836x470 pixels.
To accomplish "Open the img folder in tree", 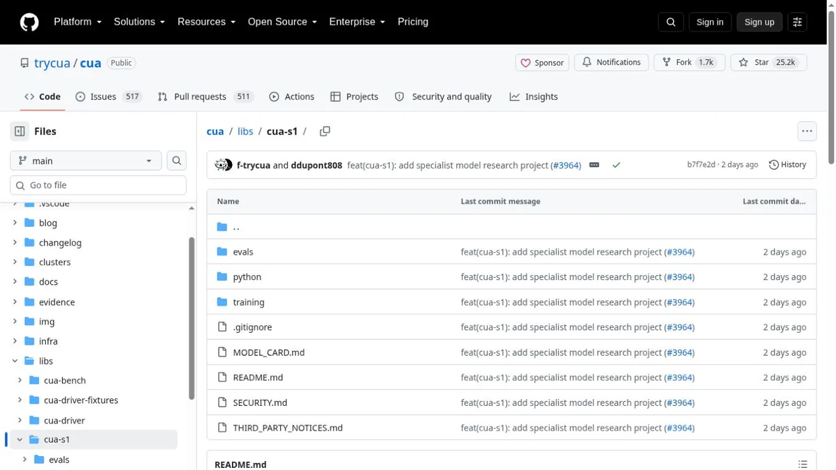I will [47, 322].
